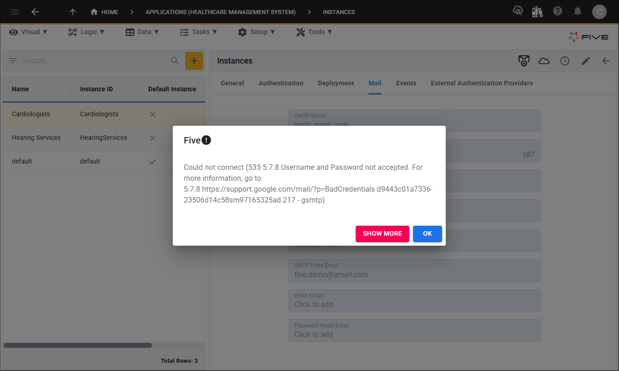The width and height of the screenshot is (619, 371).
Task: Open the notifications bell
Action: pyautogui.click(x=577, y=12)
